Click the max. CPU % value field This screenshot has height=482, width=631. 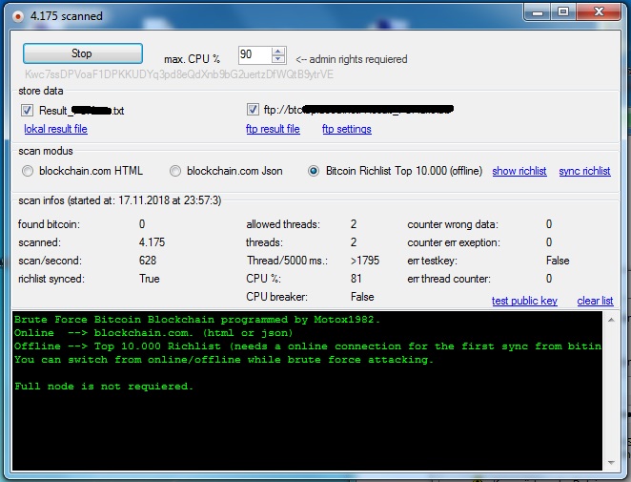255,54
